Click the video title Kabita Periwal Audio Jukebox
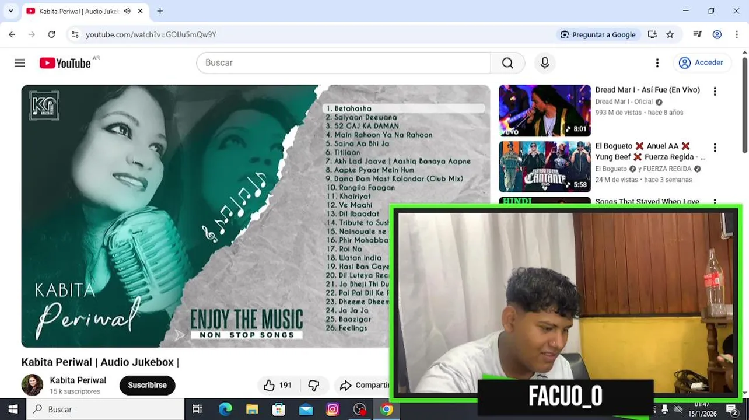This screenshot has width=749, height=420. [100, 362]
